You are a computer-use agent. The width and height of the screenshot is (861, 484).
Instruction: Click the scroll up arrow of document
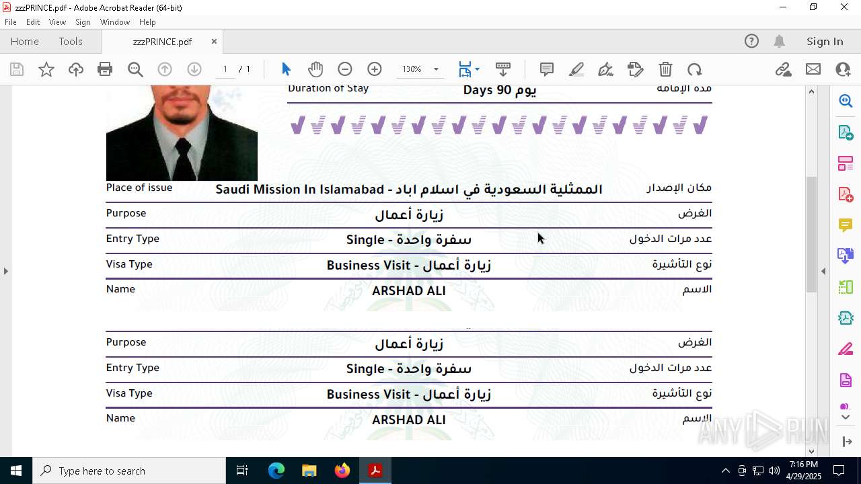click(x=811, y=91)
